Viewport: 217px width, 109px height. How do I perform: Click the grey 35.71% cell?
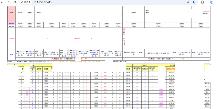click(x=66, y=98)
